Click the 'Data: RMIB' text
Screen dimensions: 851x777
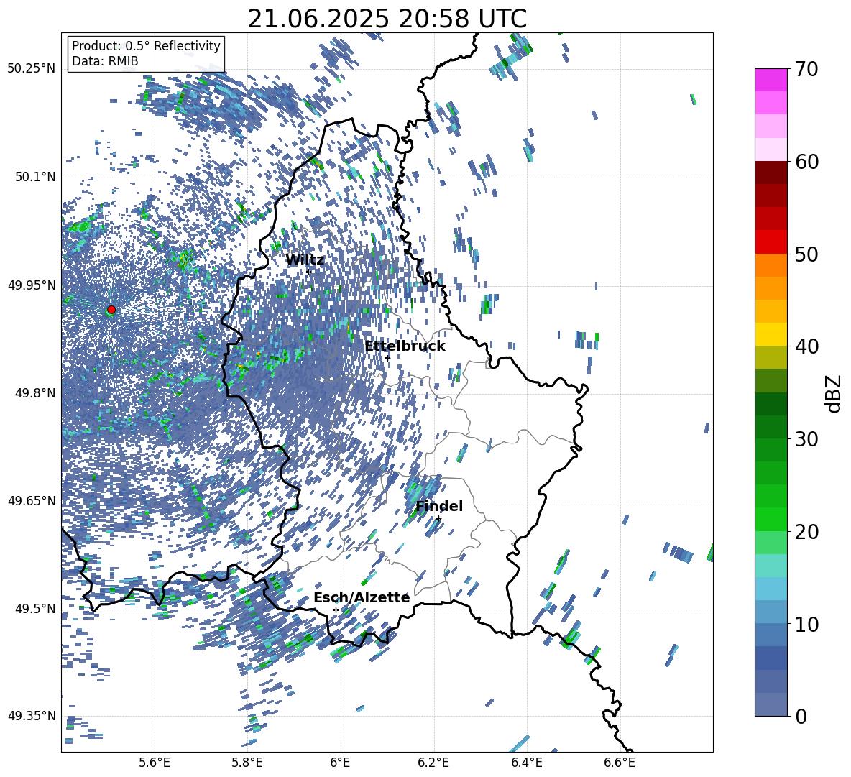[x=105, y=61]
